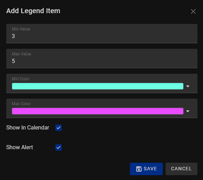
Task: Focus the Min Value input field
Action: point(102,34)
